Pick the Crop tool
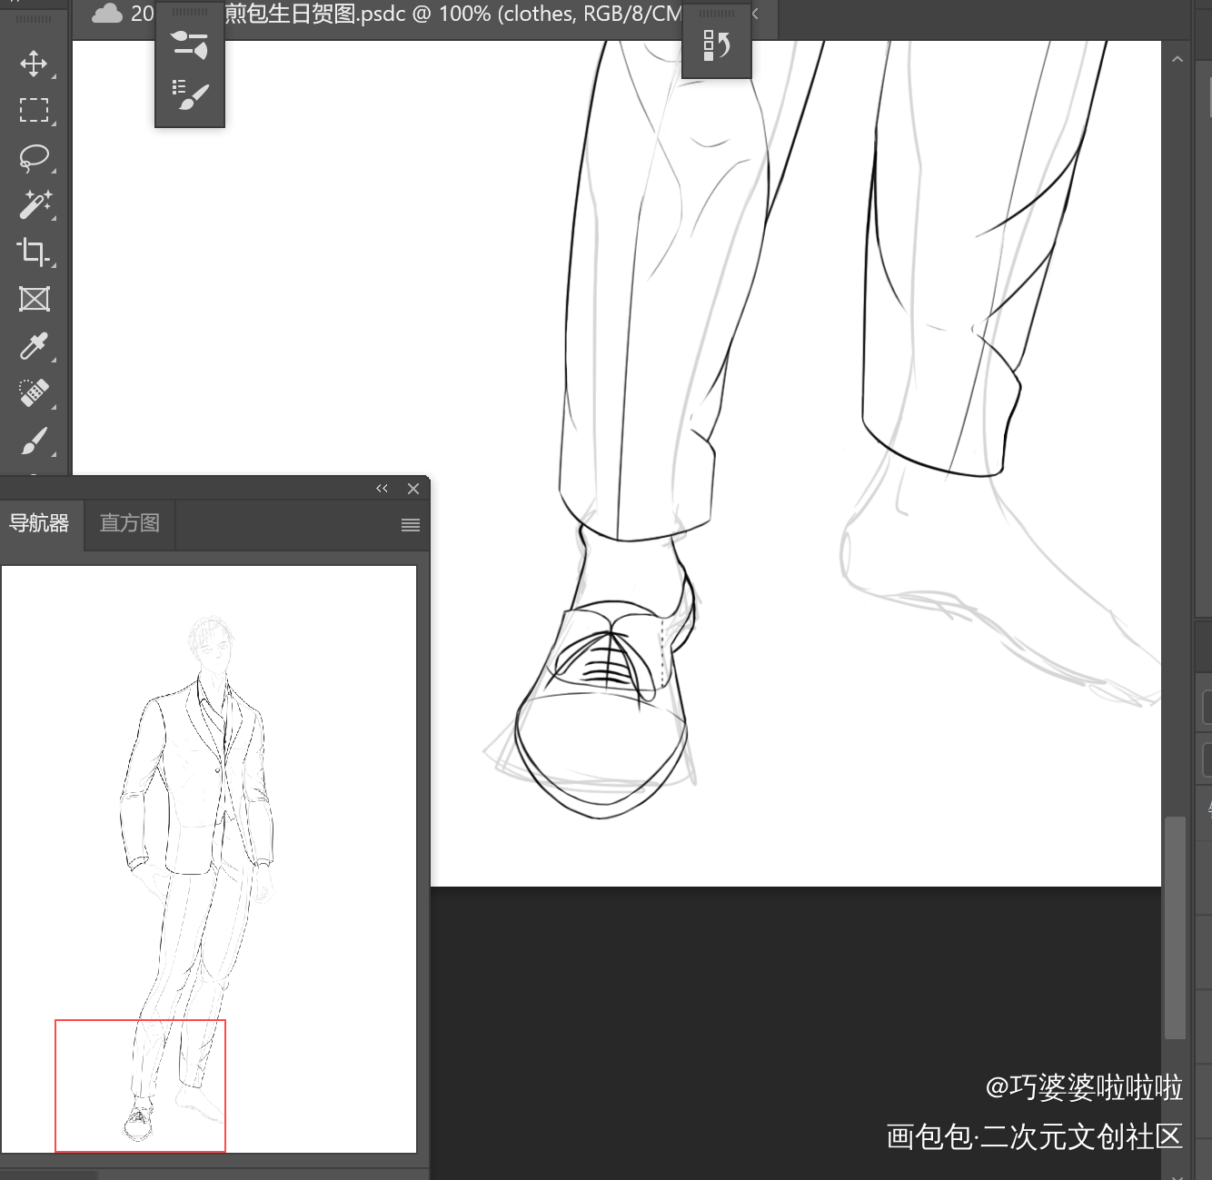1212x1180 pixels. click(34, 252)
